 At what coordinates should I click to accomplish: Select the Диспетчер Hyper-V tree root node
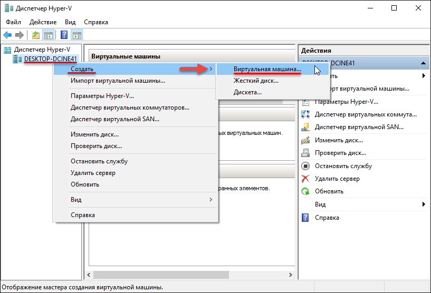pyautogui.click(x=42, y=50)
